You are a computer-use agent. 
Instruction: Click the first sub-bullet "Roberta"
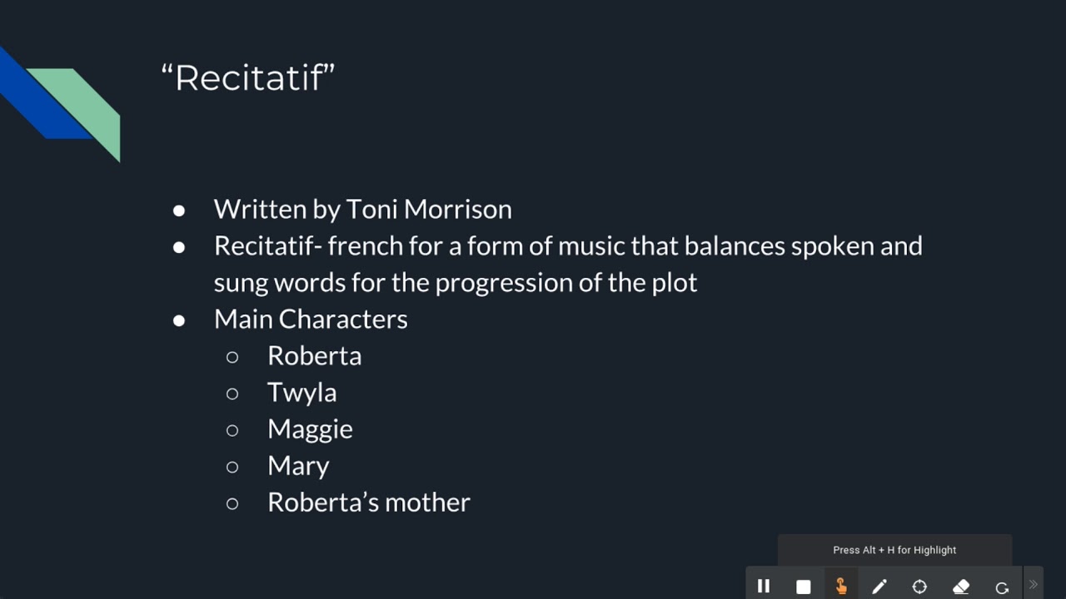point(314,356)
